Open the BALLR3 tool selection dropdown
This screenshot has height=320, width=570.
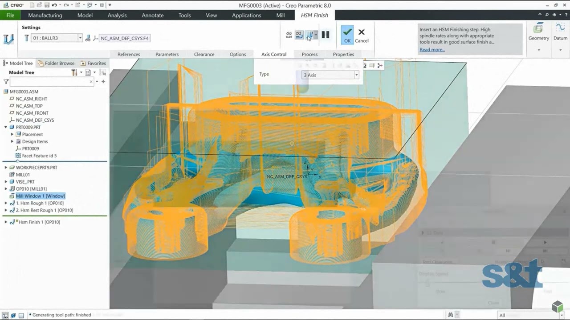coord(80,38)
